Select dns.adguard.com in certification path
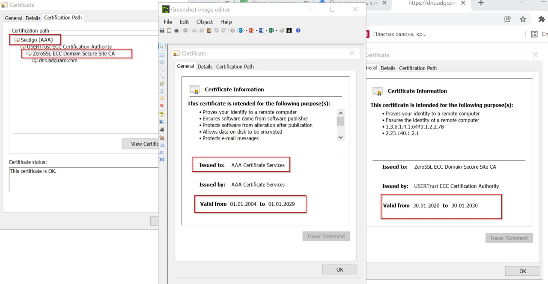The image size is (548, 284). tap(58, 60)
